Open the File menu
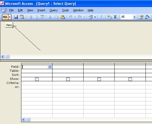The image size is (152, 124). pos(11,10)
